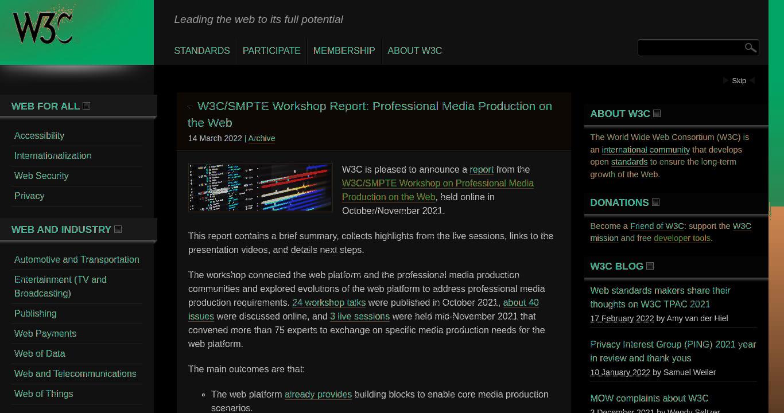Open the Web of Things link
784x413 pixels.
click(x=44, y=394)
